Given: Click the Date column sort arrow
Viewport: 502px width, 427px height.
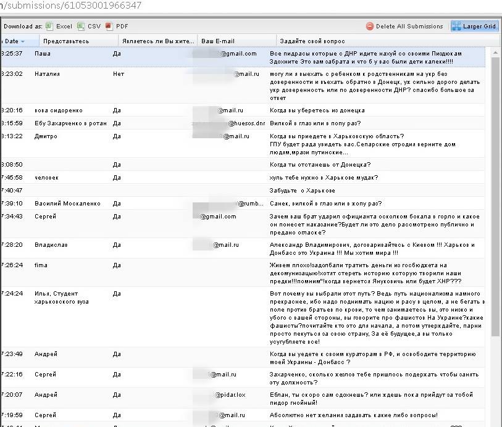Looking at the screenshot, I should (x=23, y=41).
